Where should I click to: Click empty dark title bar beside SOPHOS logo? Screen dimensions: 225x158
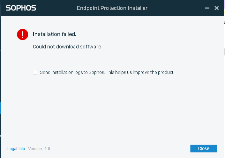coord(56,8)
